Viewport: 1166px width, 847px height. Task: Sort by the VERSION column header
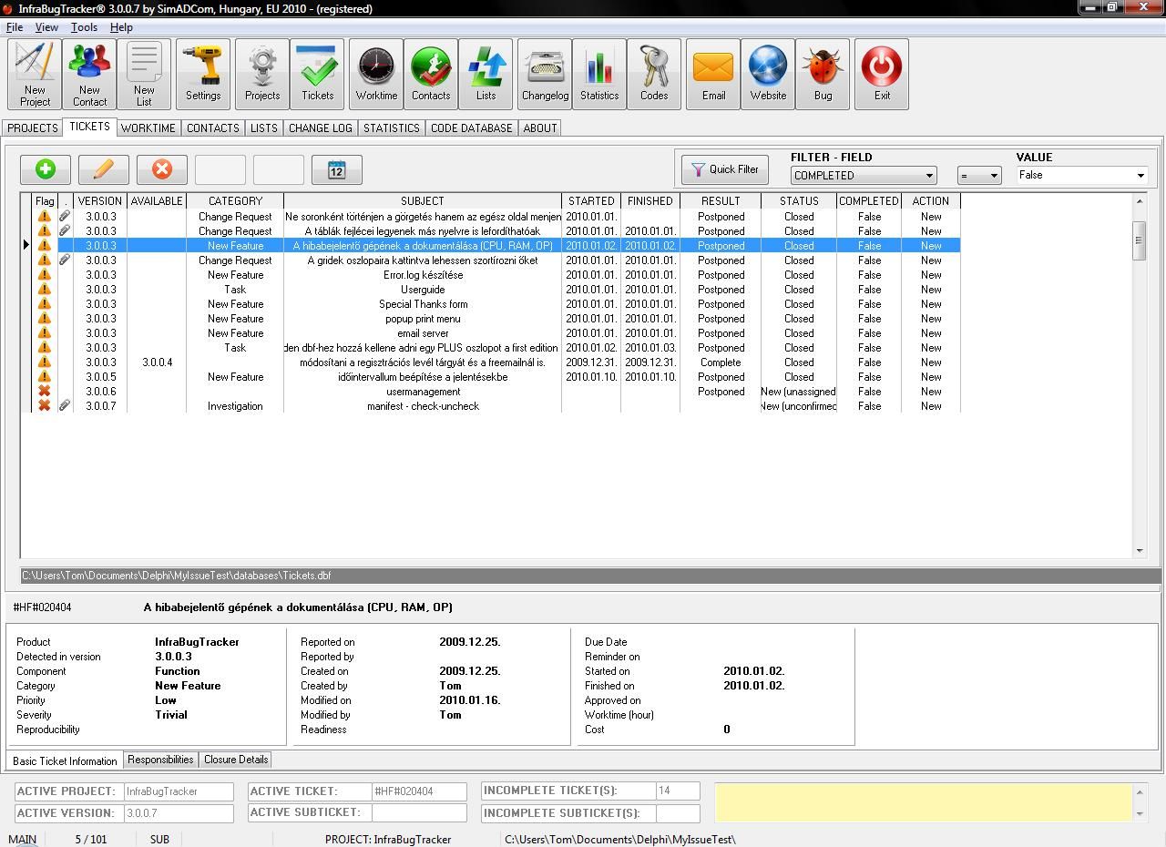100,201
